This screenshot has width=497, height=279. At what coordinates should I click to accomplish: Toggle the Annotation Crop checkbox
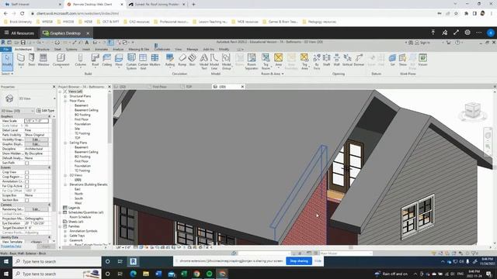click(x=27, y=181)
